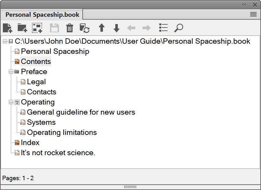Toggle the display options list view
This screenshot has height=190, width=261.
pos(163,28)
